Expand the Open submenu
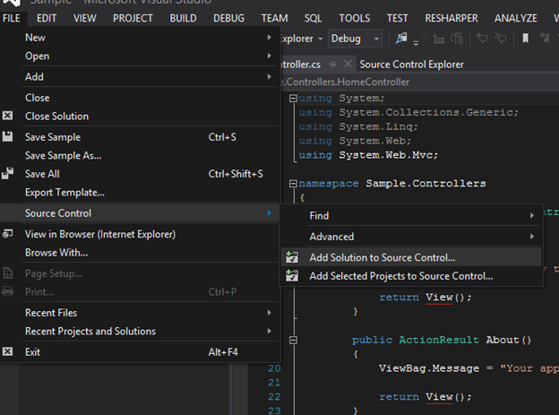This screenshot has width=559, height=415. click(269, 56)
